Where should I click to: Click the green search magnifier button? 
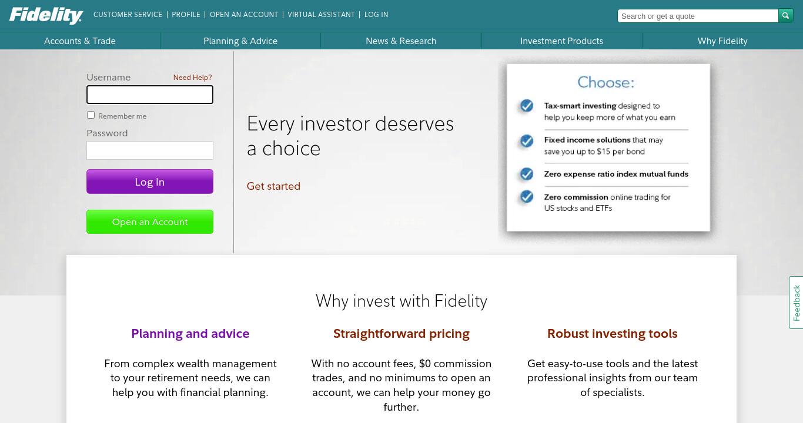coord(786,16)
